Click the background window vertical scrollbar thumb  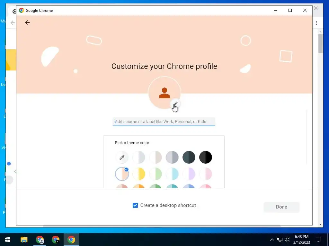(320, 43)
